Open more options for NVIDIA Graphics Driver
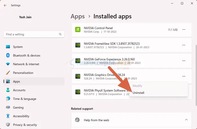Screen dimensions: 197x129 (x=184, y=76)
